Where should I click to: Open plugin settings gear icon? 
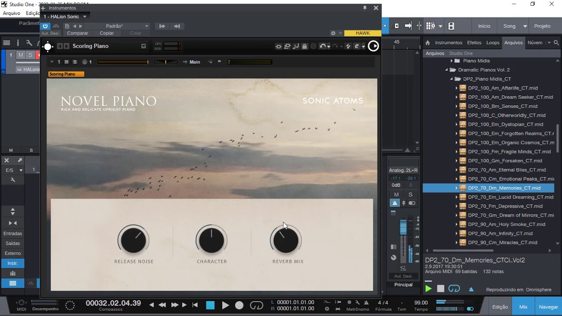333,33
